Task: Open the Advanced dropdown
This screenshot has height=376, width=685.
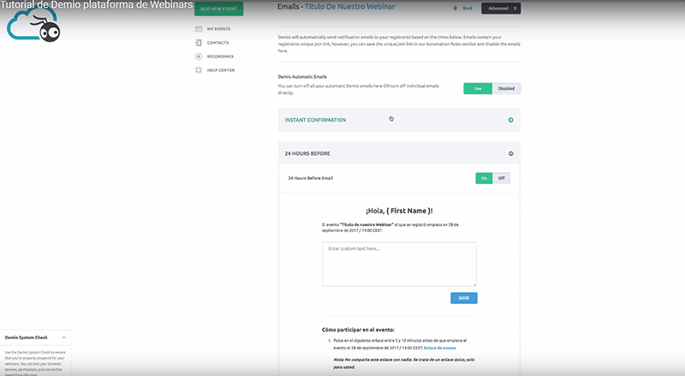Action: tap(501, 9)
